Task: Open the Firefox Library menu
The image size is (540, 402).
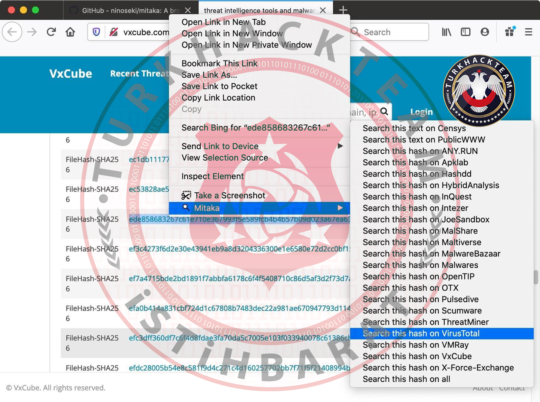Action: (447, 32)
